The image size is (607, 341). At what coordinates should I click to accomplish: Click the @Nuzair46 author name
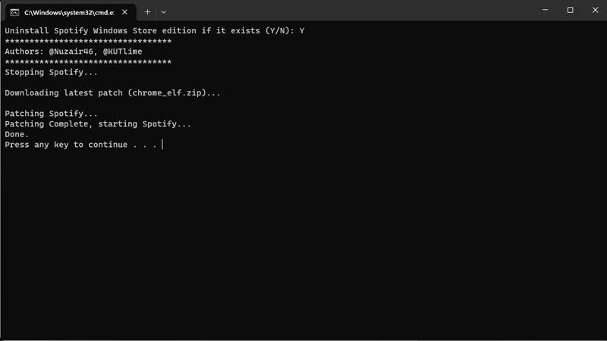pyautogui.click(x=71, y=52)
